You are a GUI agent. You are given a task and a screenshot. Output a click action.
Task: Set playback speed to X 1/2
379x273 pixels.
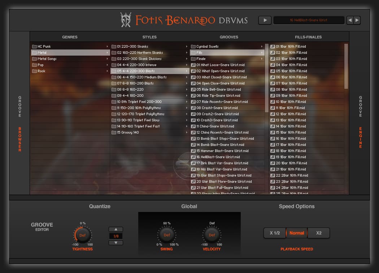pos(275,233)
